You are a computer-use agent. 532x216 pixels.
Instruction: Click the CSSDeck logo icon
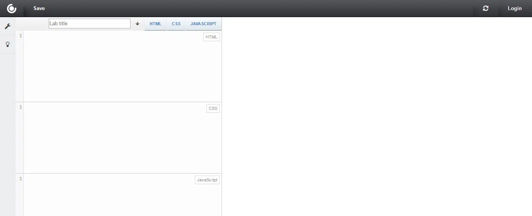[12, 8]
